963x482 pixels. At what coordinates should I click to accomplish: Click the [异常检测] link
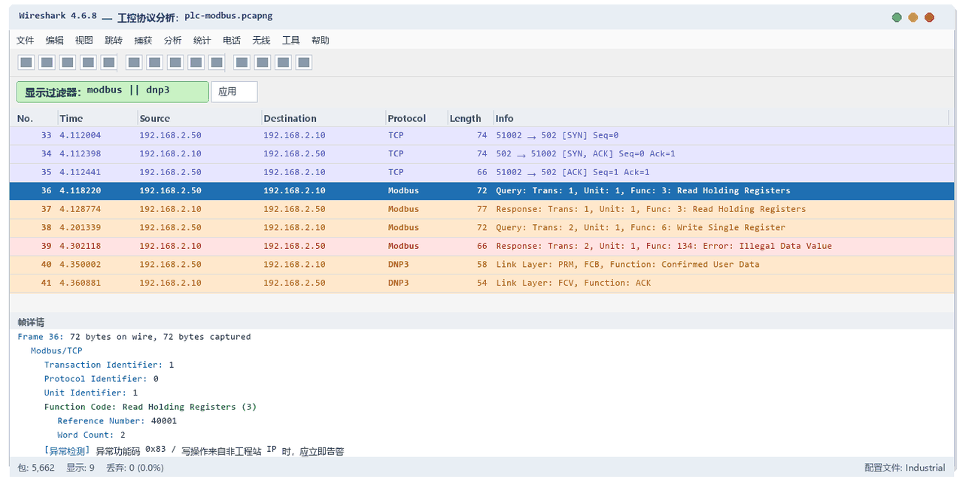(x=67, y=451)
